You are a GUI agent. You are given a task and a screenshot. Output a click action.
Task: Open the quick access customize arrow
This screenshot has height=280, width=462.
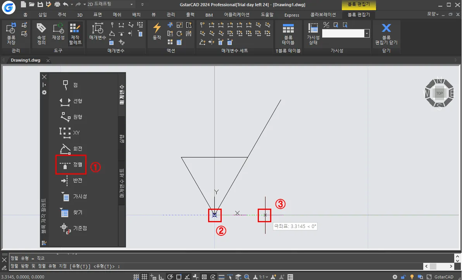(143, 4)
